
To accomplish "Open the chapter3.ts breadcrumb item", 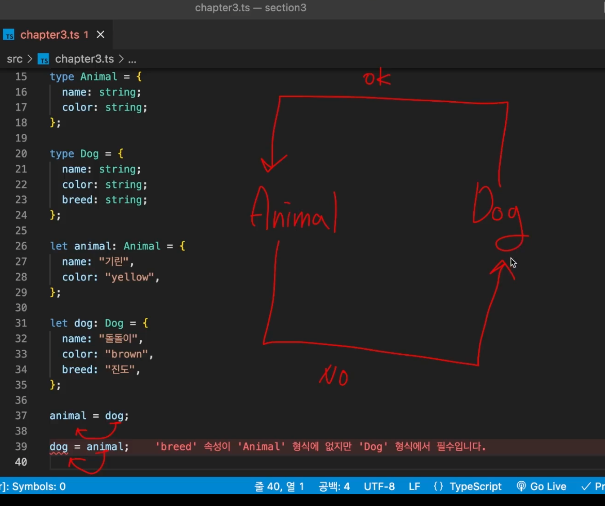I will pos(84,59).
